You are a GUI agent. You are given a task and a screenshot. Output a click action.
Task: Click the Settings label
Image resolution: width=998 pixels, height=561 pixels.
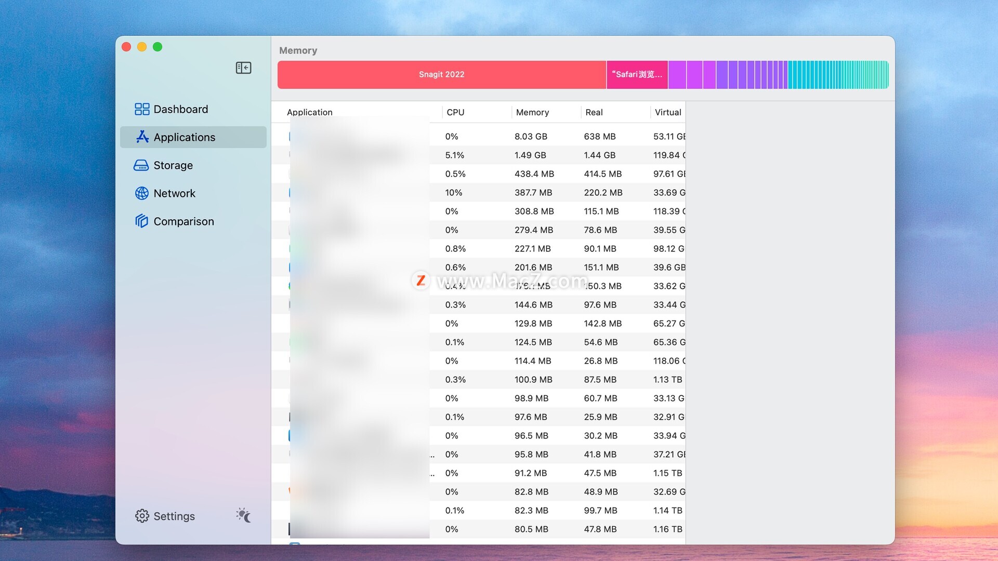pos(174,516)
